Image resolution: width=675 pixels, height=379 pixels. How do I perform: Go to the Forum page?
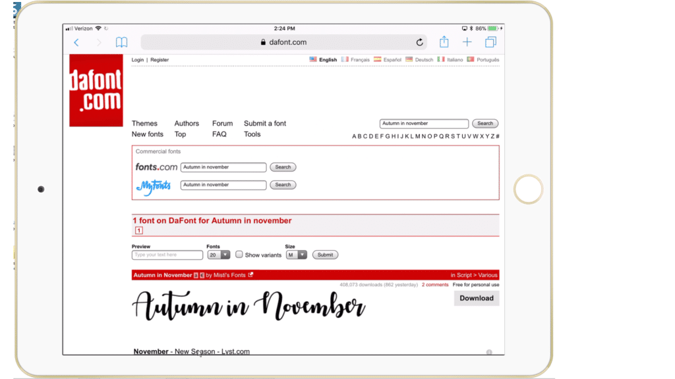[x=222, y=123]
